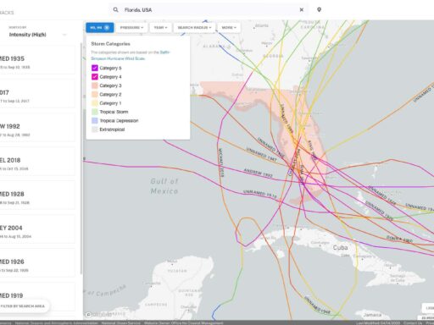Open the More filters dropdown
Viewport: 434px width, 325px height.
pyautogui.click(x=229, y=27)
